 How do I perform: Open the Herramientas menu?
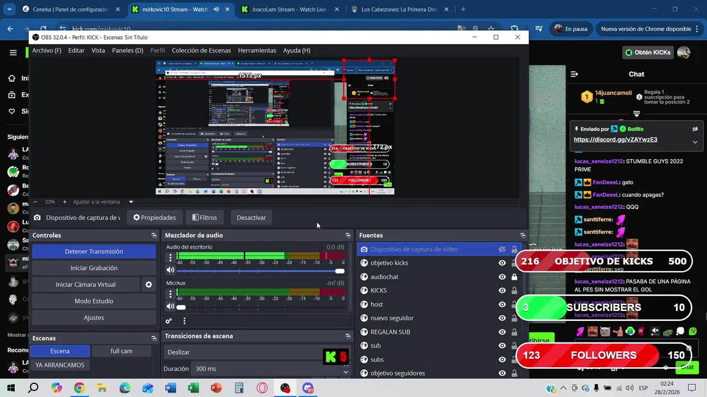(x=257, y=50)
